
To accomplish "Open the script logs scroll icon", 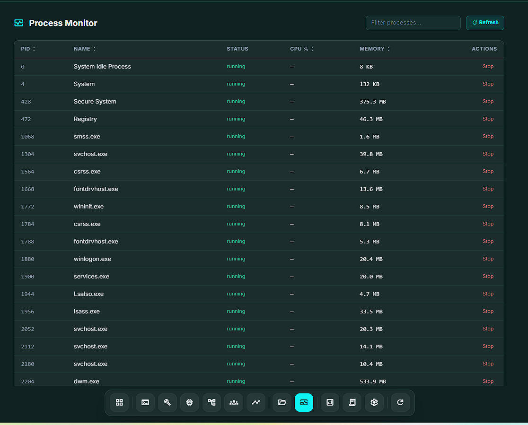I will click(352, 402).
